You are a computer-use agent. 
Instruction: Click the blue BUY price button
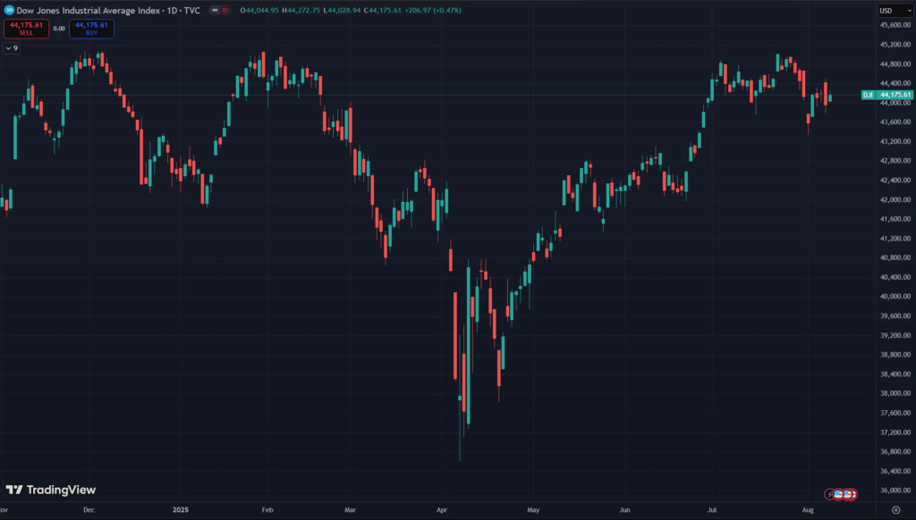pos(91,29)
